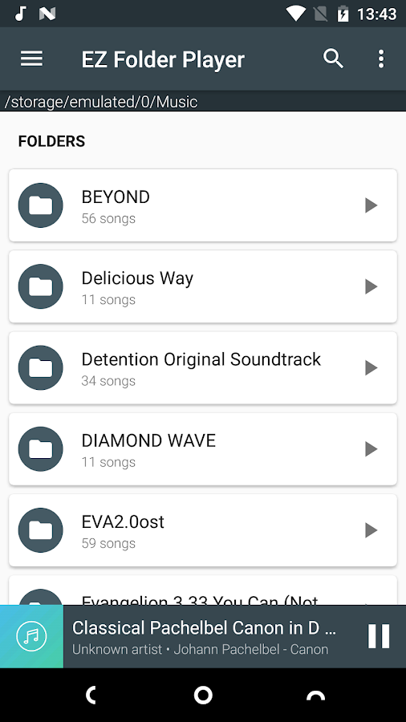This screenshot has height=722, width=406.
Task: Play the BEYOND folder with its arrow
Action: point(371,205)
